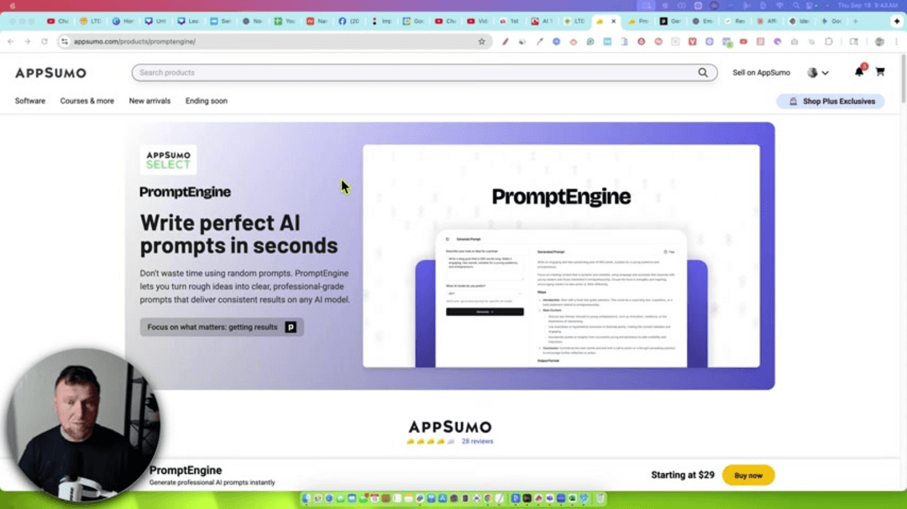Open the Courses & more menu
This screenshot has width=907, height=509.
(x=87, y=101)
